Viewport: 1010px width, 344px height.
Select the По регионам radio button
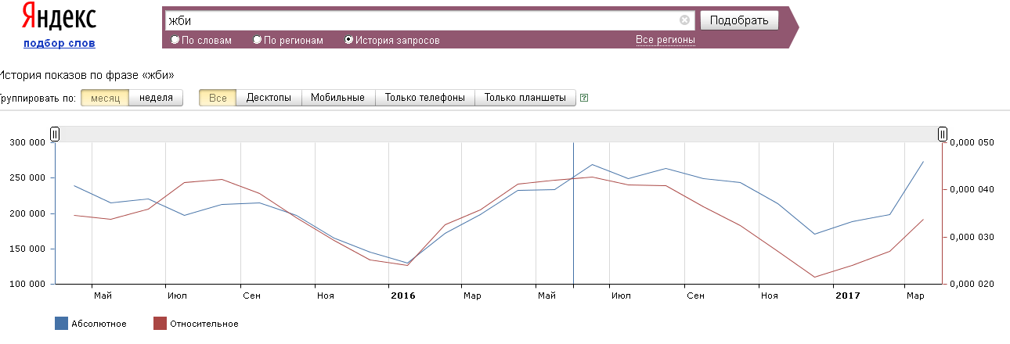(258, 40)
